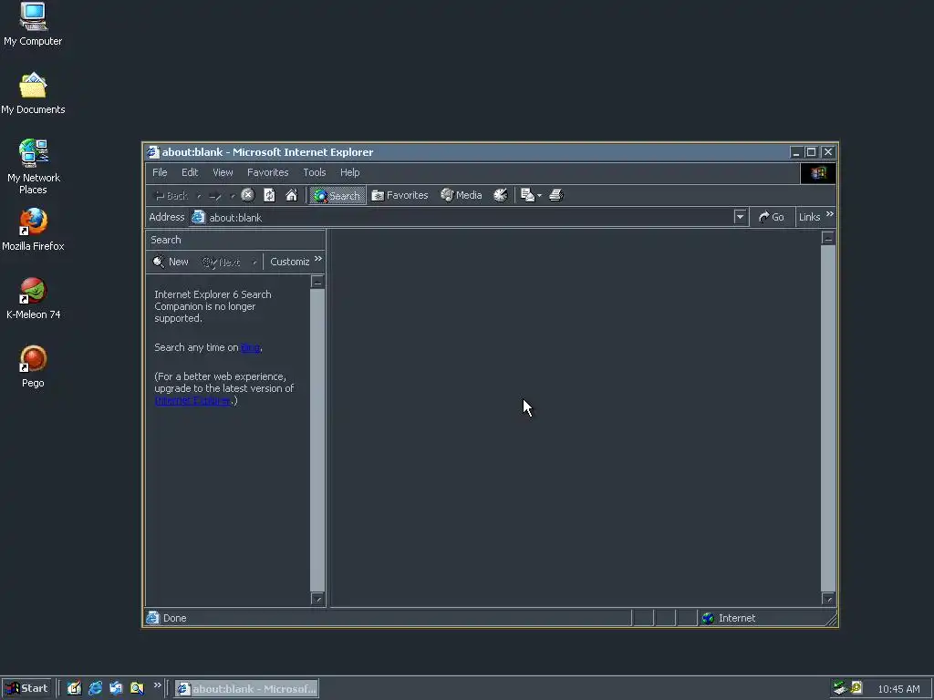This screenshot has height=700, width=934.
Task: Expand the quick launch overflow chevron
Action: point(157,685)
